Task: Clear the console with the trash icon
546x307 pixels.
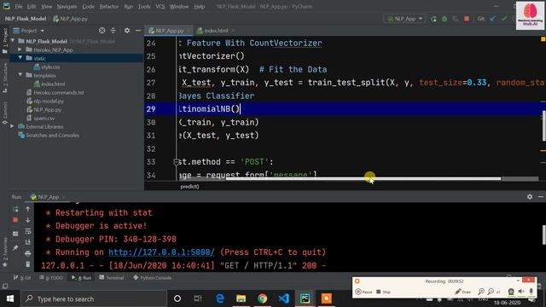Action: [x=28, y=264]
